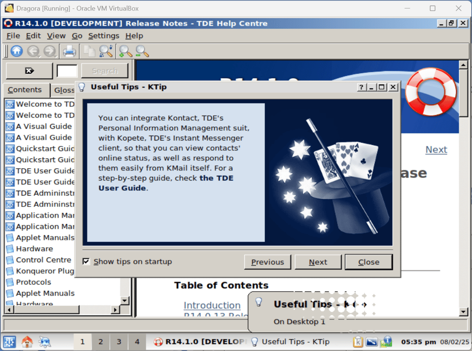
Task: Switch to the Glossary tab
Action: point(64,90)
